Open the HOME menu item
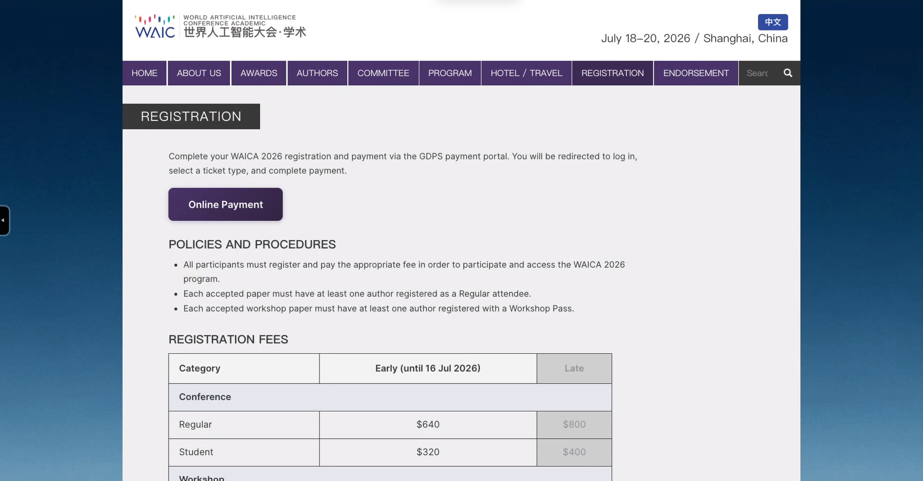Image resolution: width=923 pixels, height=481 pixels. tap(145, 73)
